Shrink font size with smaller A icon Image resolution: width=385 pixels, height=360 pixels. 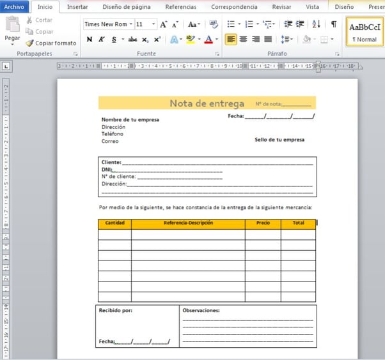(x=175, y=24)
